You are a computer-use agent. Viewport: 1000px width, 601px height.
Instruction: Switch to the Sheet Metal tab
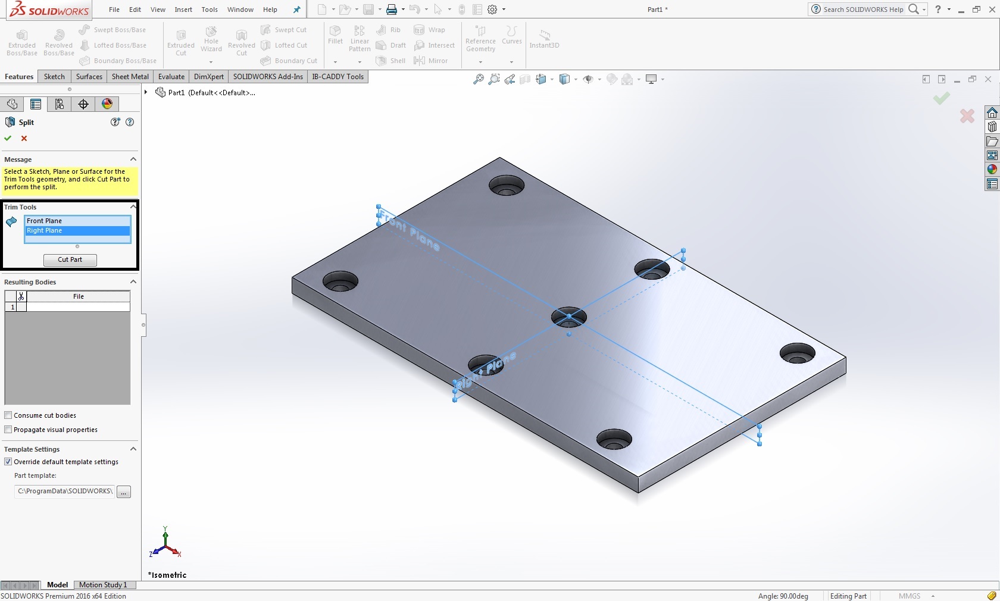130,77
